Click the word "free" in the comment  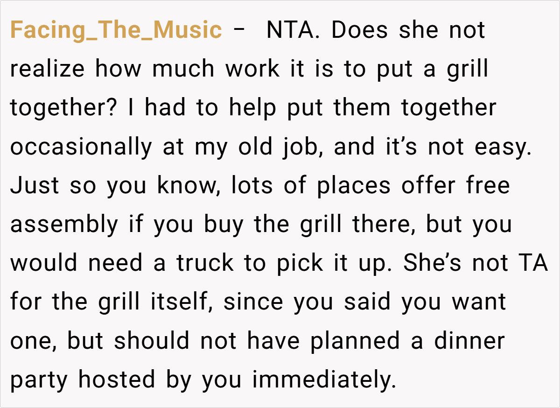[x=488, y=186]
